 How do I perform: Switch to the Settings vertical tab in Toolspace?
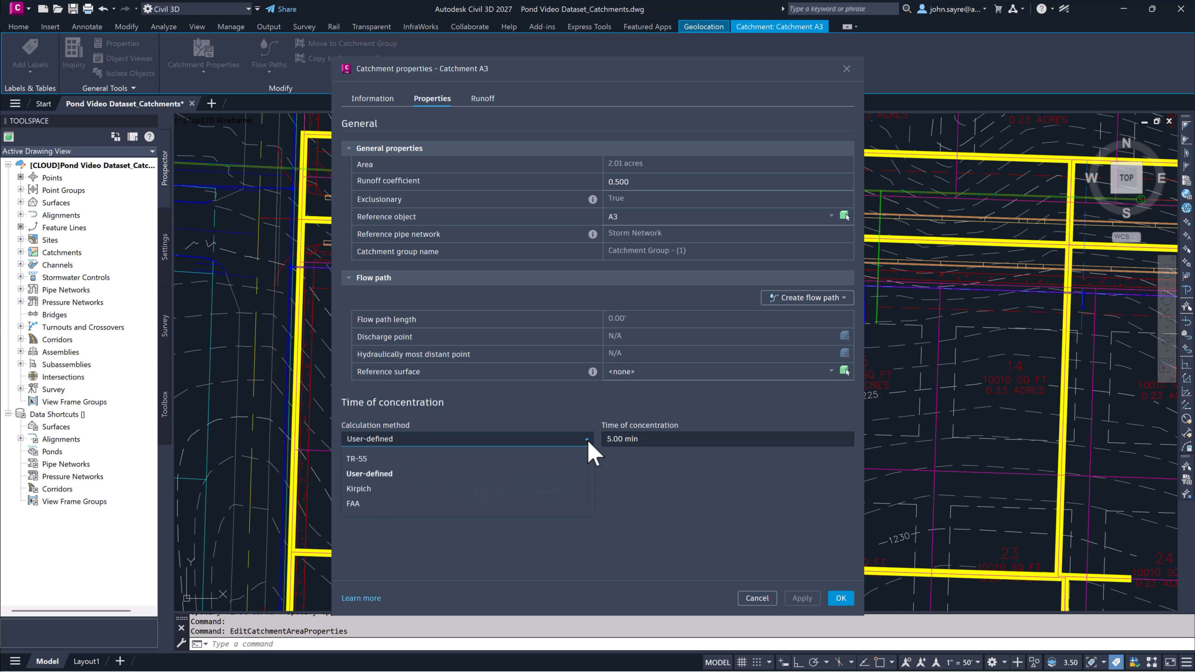(165, 247)
